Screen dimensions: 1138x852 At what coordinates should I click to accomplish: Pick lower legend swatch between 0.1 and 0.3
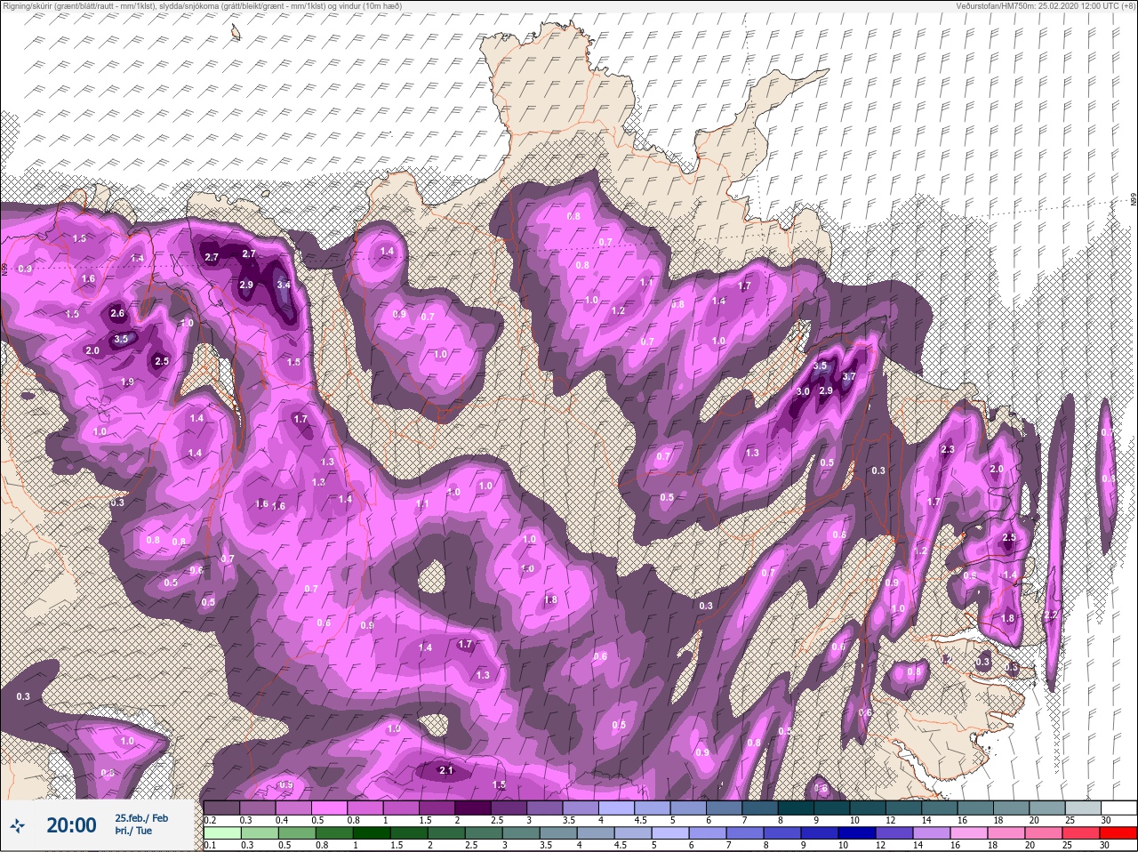coord(221,833)
